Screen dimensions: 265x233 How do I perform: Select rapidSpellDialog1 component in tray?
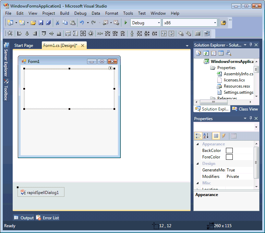41,192
